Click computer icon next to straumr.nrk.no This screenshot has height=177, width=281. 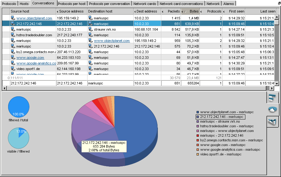[91, 29]
